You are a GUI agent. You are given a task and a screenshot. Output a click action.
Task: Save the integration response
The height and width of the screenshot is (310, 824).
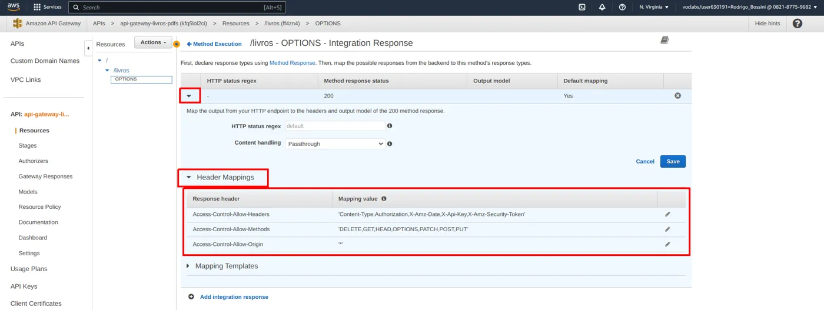click(x=673, y=161)
